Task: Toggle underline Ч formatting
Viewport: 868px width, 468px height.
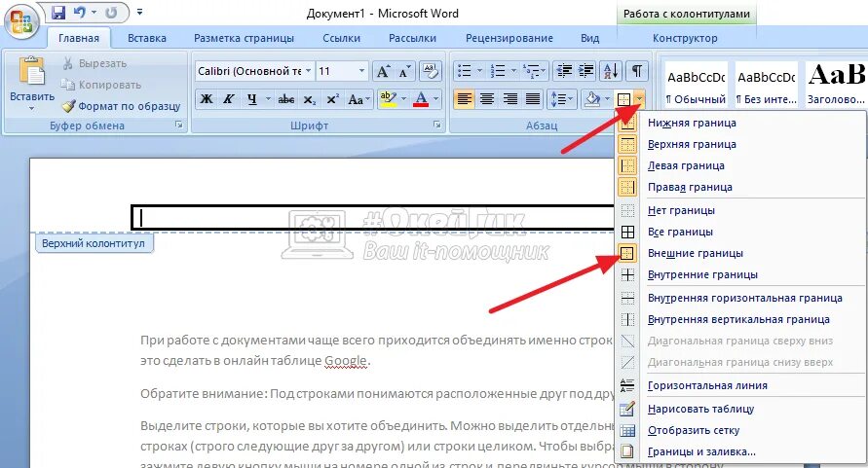Action: click(252, 99)
